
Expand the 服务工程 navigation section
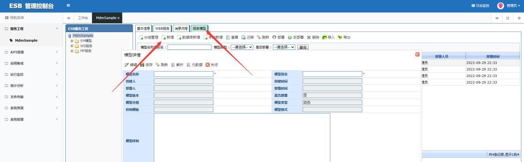32,29
